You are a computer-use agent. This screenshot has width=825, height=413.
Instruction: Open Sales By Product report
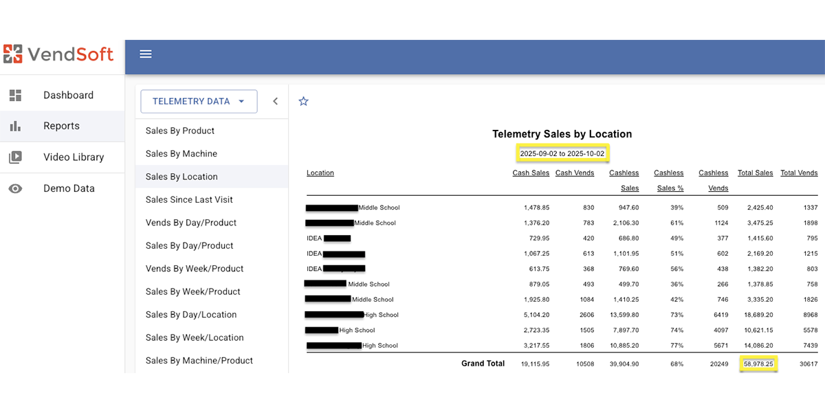[180, 131]
